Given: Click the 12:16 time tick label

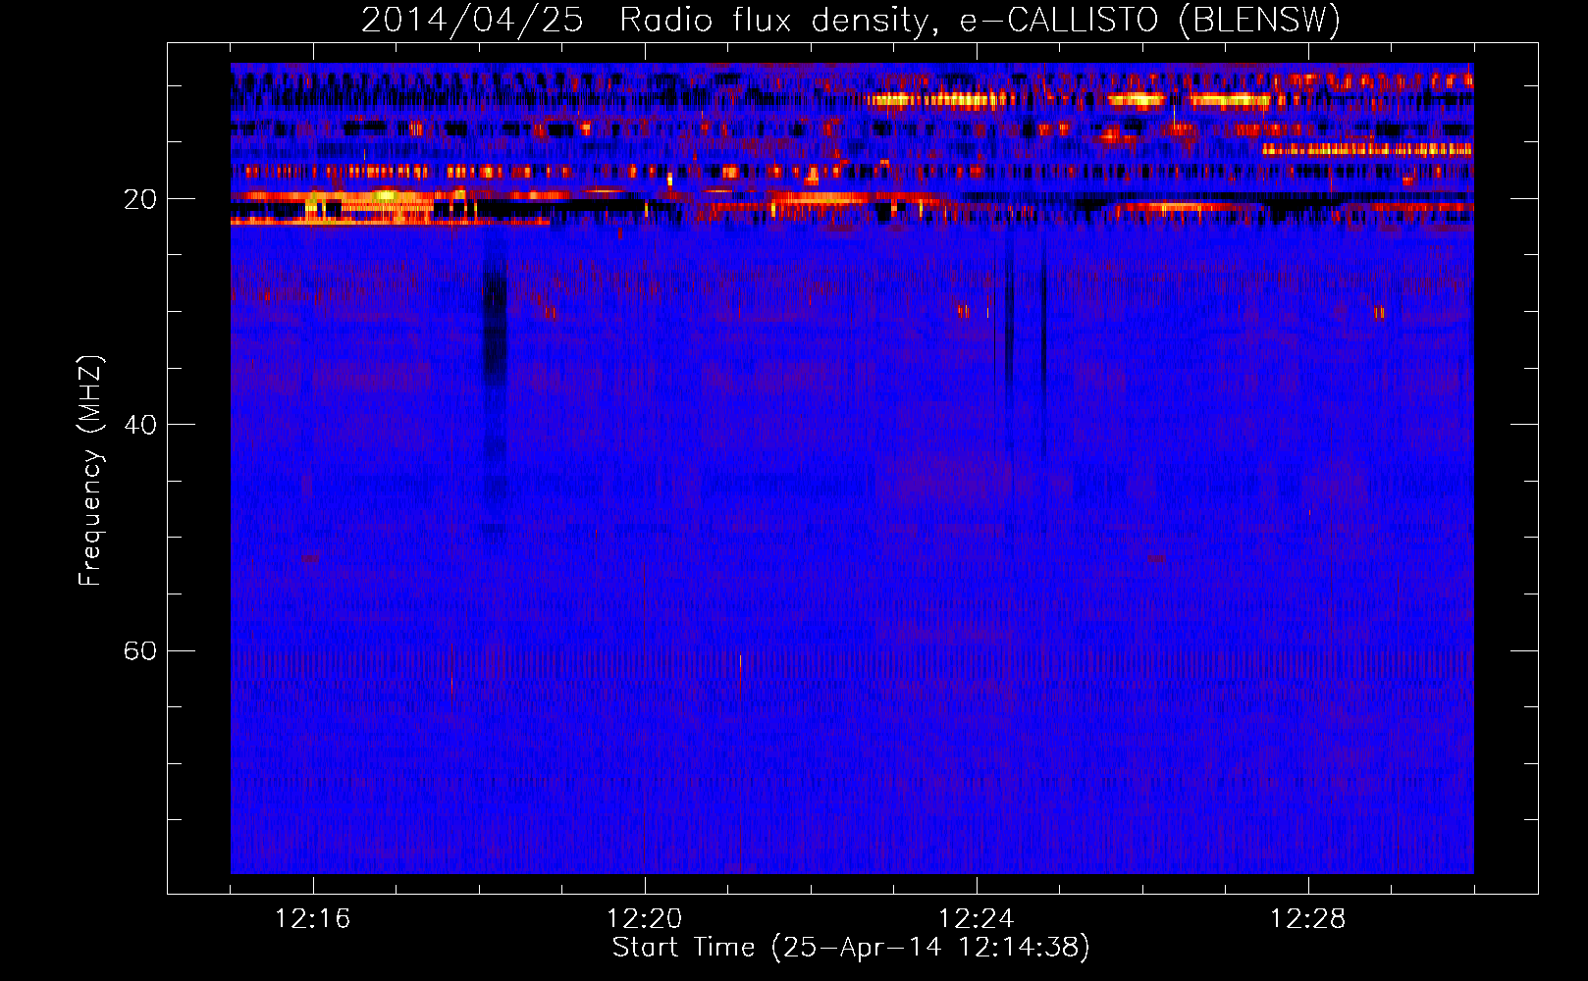Looking at the screenshot, I should [312, 919].
